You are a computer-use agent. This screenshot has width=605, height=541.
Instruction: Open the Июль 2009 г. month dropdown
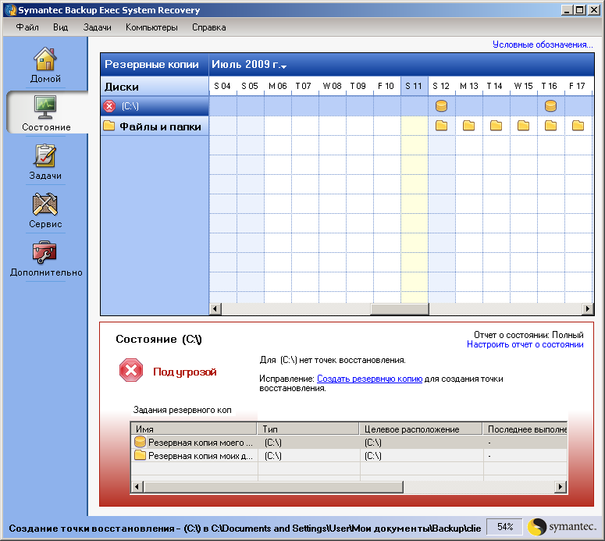tap(249, 65)
